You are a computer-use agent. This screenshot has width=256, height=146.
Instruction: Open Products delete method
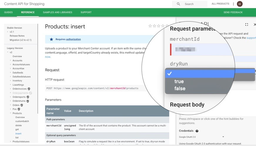click(x=19, y=125)
